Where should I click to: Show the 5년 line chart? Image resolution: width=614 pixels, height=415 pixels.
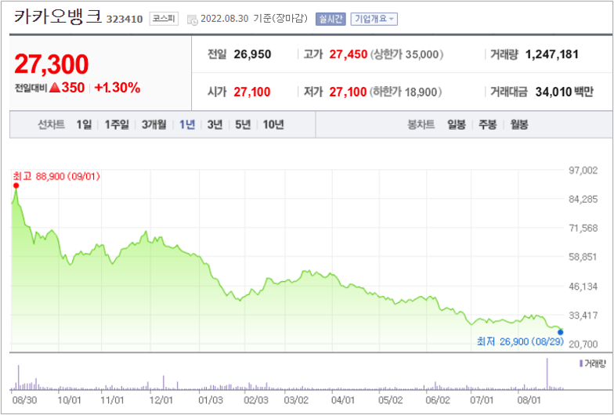[243, 125]
